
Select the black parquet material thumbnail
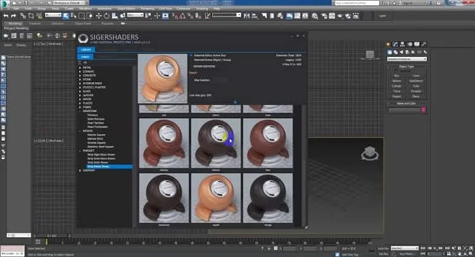tap(268, 198)
